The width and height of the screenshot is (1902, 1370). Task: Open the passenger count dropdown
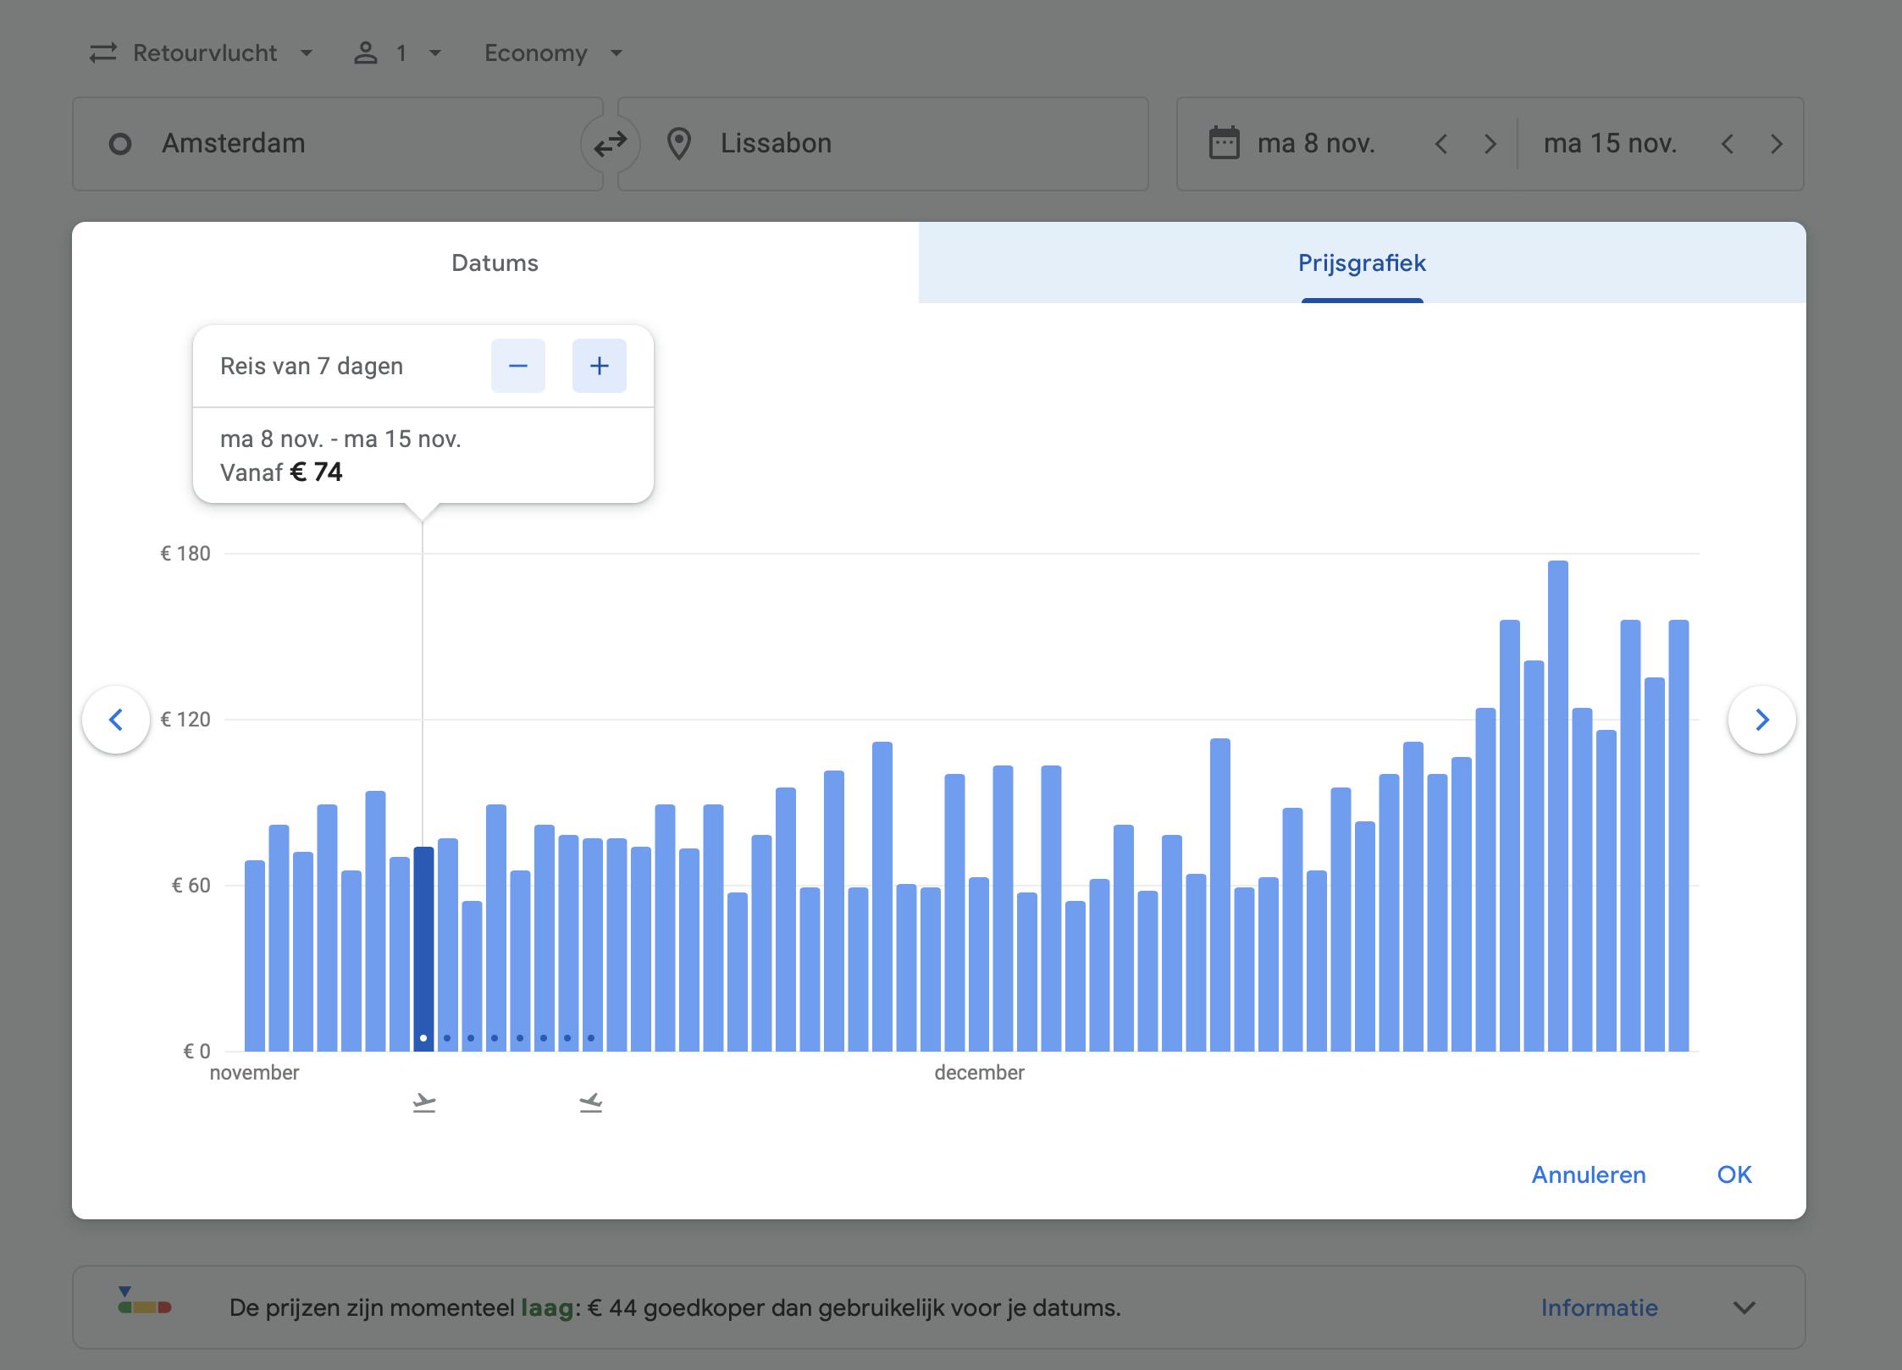pos(398,53)
